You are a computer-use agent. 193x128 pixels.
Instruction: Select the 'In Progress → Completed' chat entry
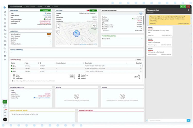pos(160,52)
